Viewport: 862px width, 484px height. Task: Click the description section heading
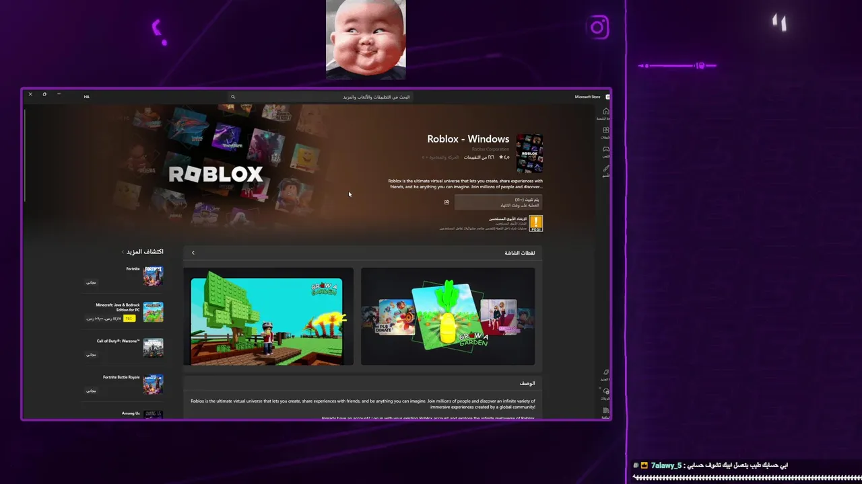527,383
